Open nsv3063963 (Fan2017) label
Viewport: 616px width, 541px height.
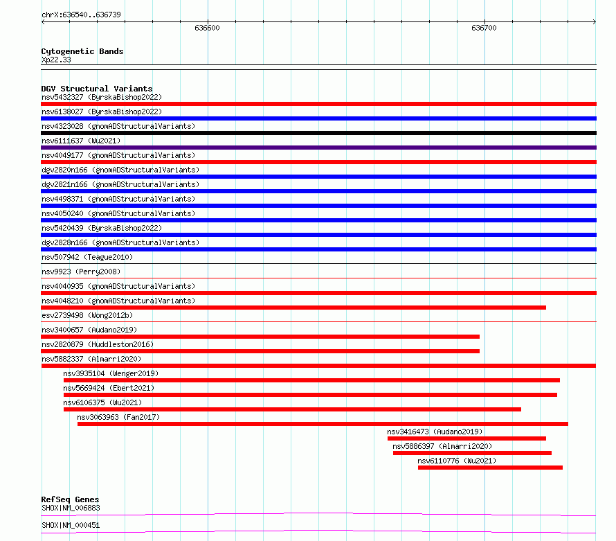coord(118,417)
